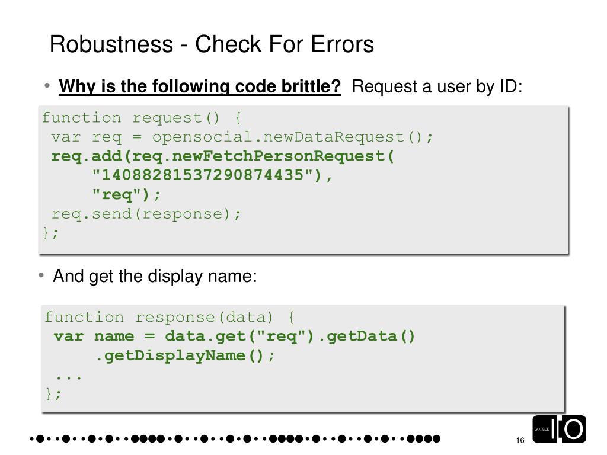Click the Google I/O logo
The height and width of the screenshot is (455, 607).
point(559,429)
